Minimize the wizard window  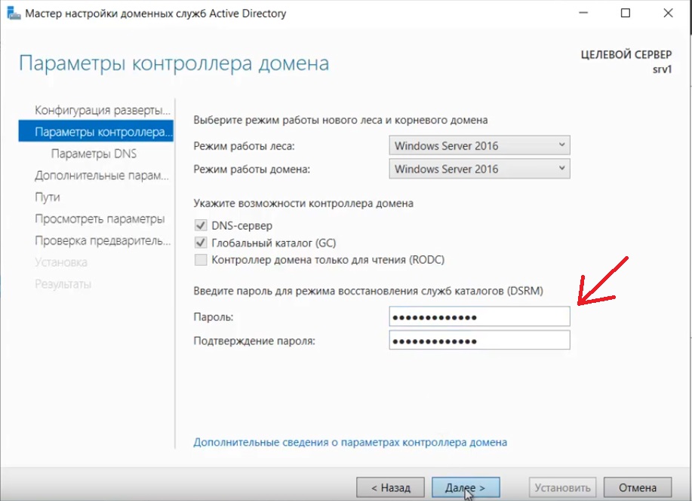click(583, 14)
